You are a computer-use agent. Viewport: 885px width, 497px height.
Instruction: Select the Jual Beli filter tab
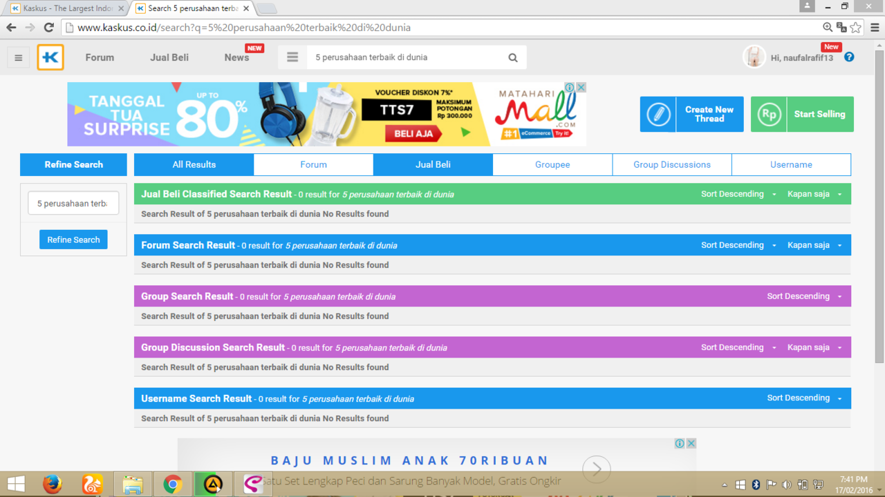(x=433, y=164)
